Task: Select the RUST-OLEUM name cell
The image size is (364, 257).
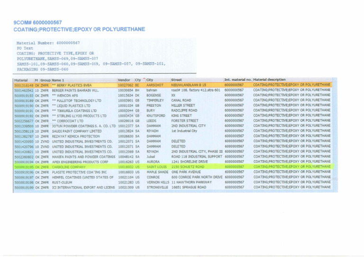Action: (x=62, y=182)
